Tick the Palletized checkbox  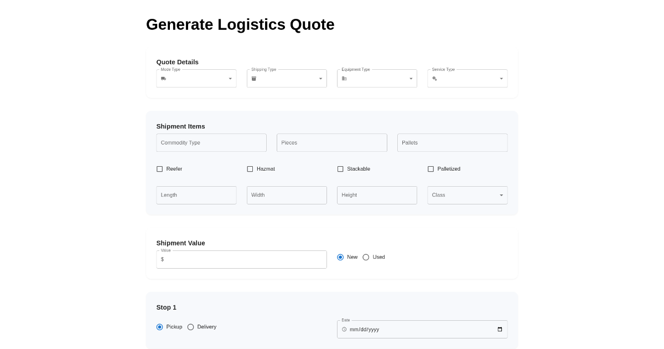point(430,169)
